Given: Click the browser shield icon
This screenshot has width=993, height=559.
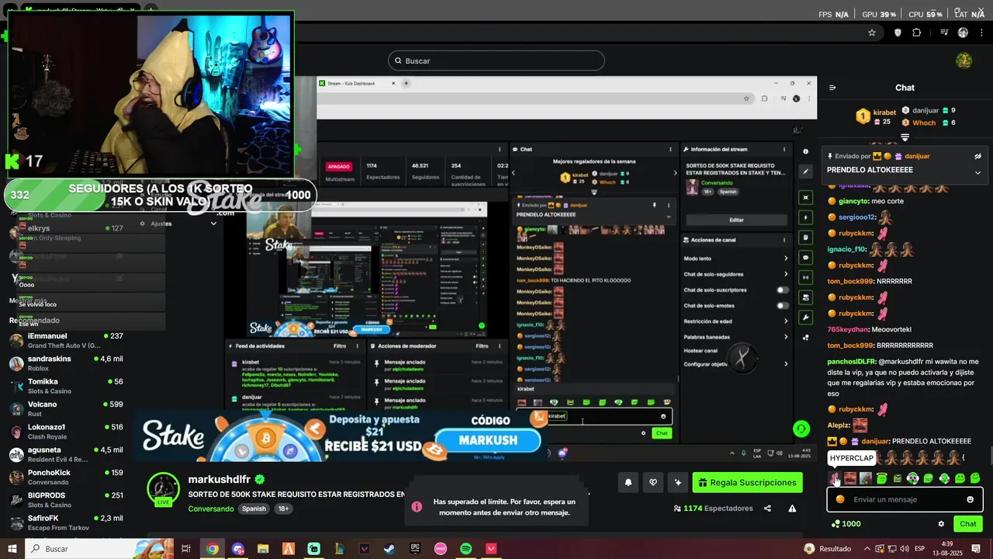Looking at the screenshot, I should 898,33.
